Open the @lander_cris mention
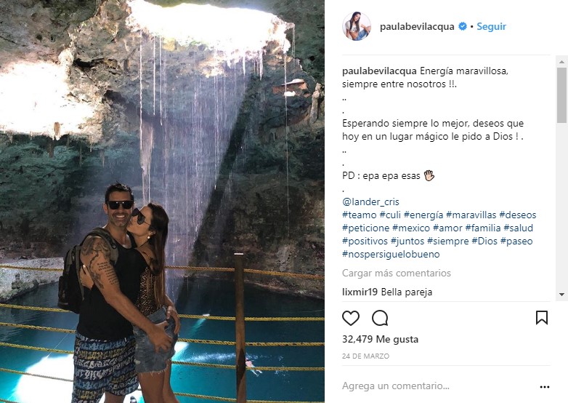 (370, 201)
